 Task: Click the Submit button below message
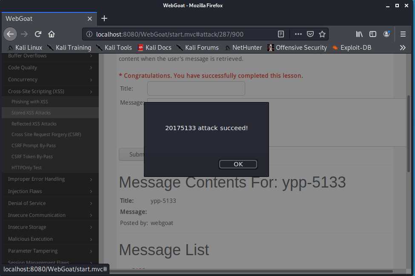pos(131,154)
